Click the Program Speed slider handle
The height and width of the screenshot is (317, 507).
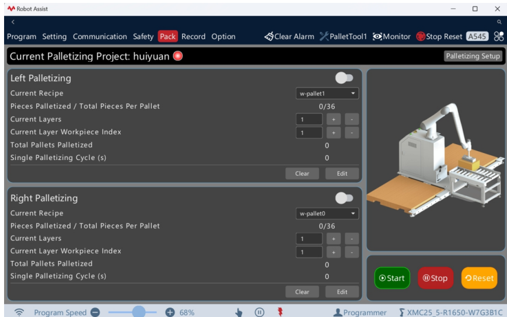click(139, 312)
